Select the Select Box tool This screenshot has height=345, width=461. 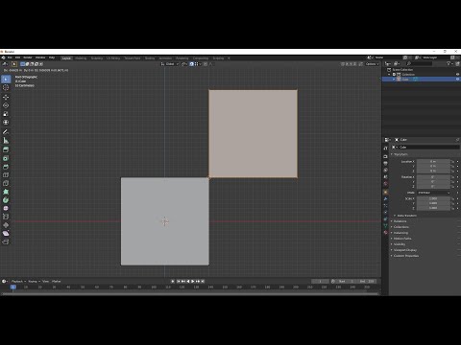[6, 79]
